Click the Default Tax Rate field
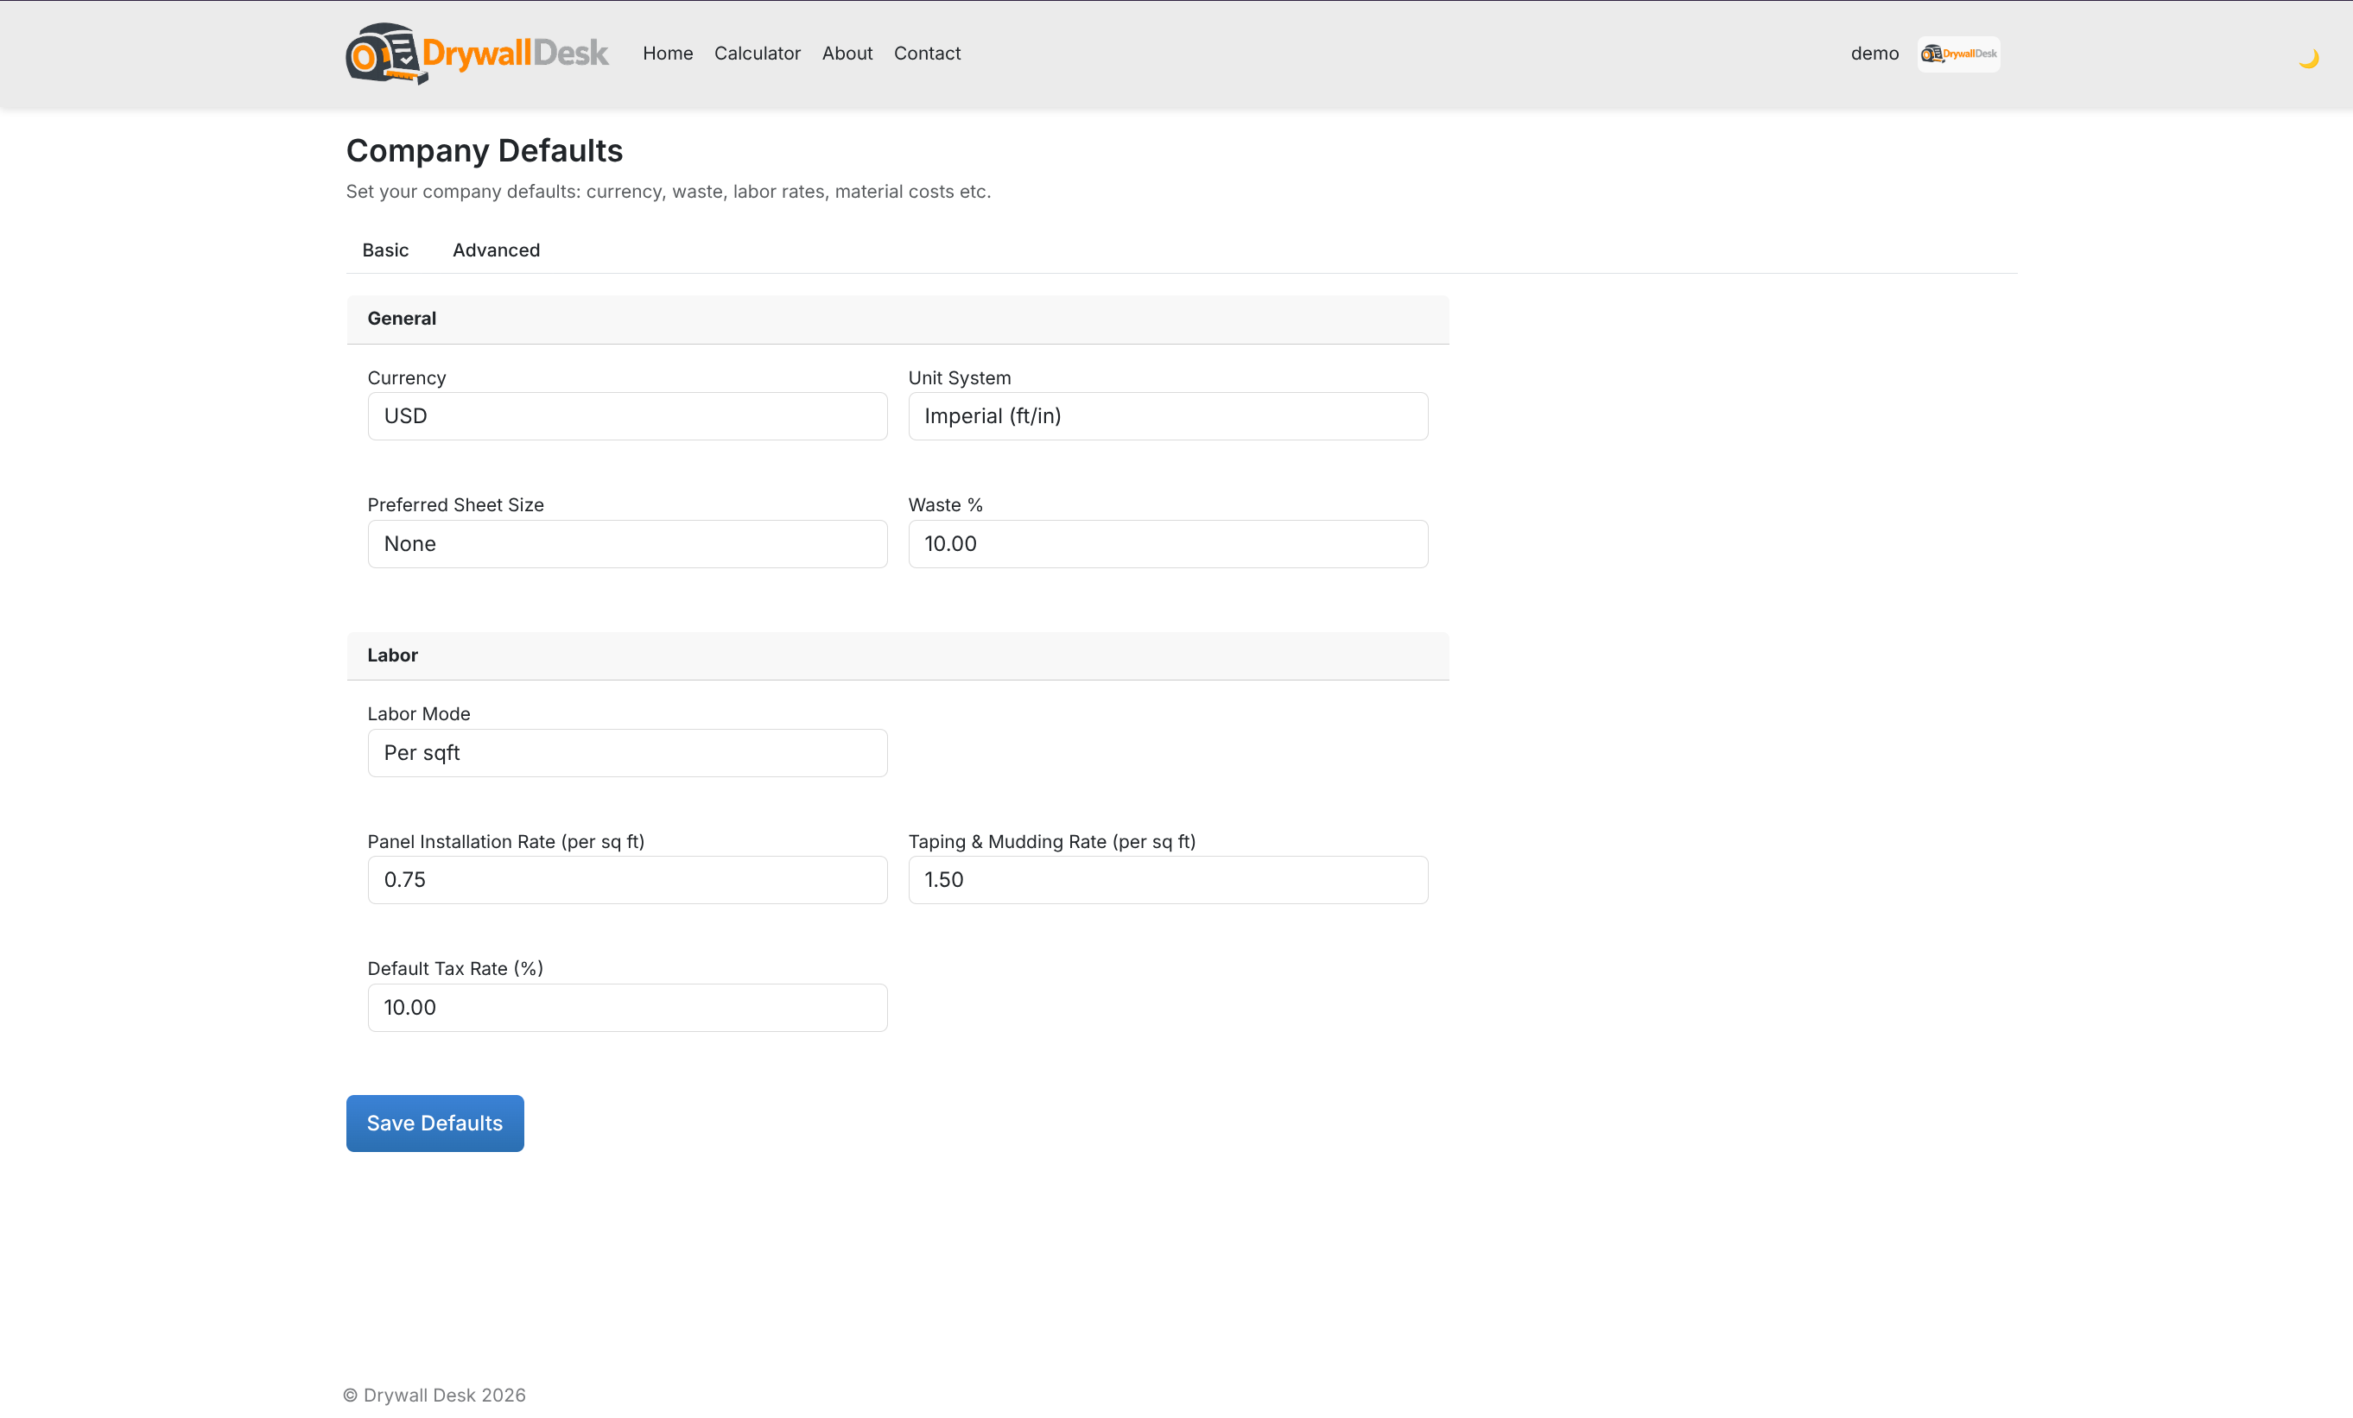Screen dimensions: 2353x1418 point(626,1009)
